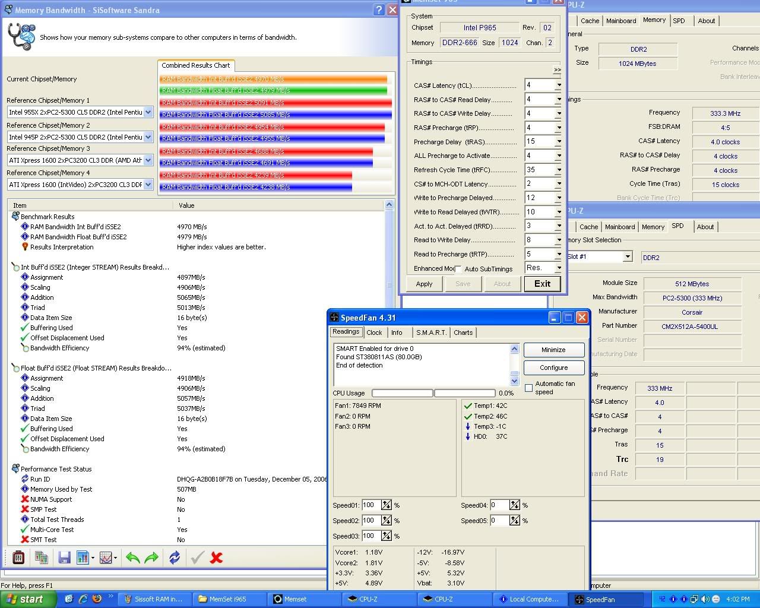Viewport: 760px width, 608px height.
Task: Click the SpeedFan log scrollbar down arrow
Action: coord(514,381)
